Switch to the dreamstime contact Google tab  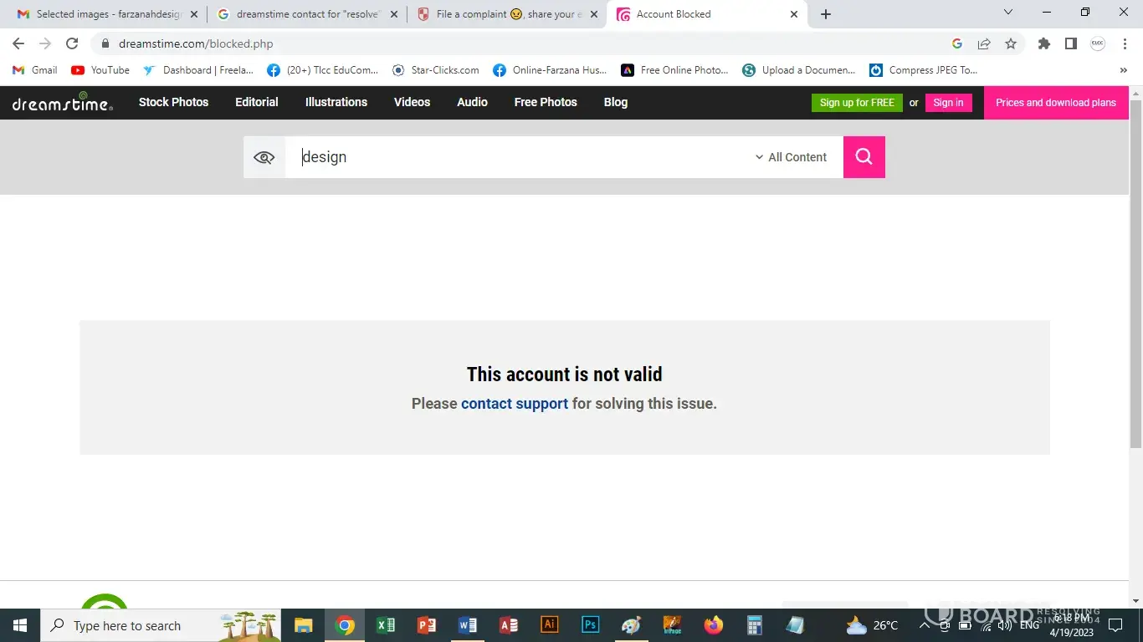(306, 14)
